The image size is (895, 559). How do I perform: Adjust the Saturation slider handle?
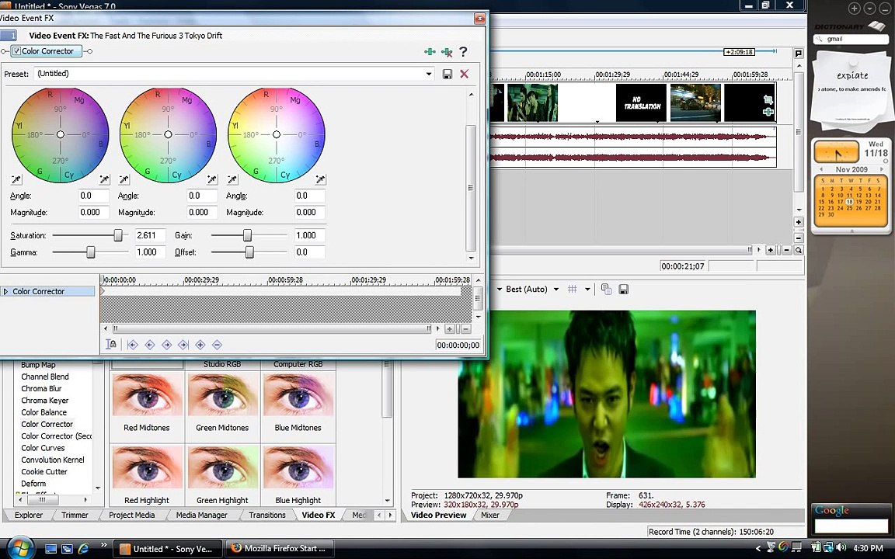[117, 235]
